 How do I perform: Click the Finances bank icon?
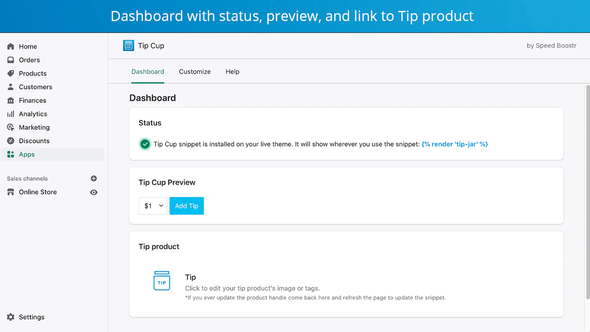pos(10,100)
